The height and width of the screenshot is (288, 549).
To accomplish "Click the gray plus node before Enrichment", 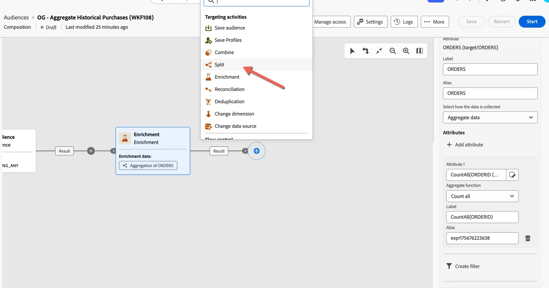I will pyautogui.click(x=91, y=151).
